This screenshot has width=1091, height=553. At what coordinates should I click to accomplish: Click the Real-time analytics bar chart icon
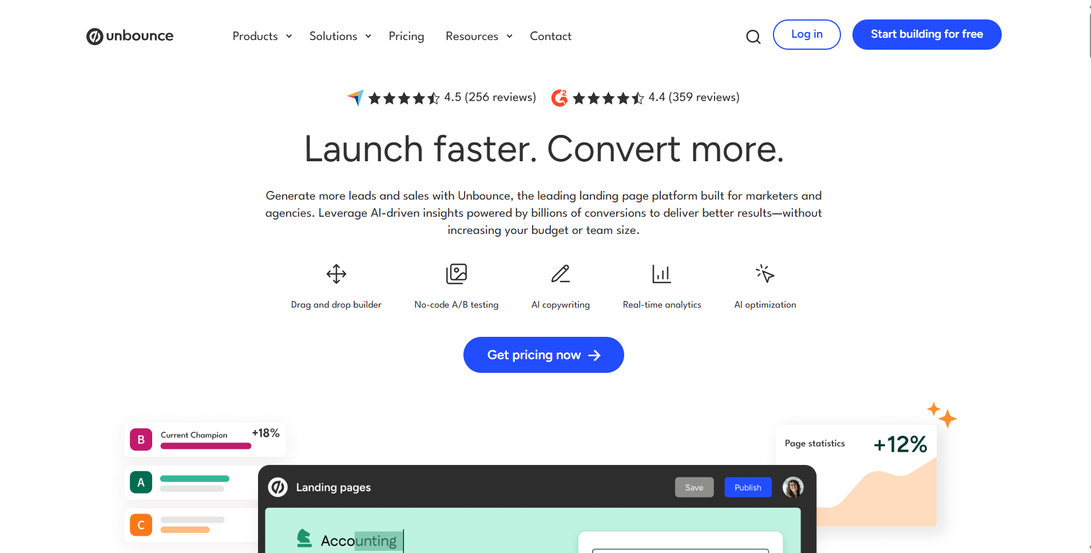point(662,274)
